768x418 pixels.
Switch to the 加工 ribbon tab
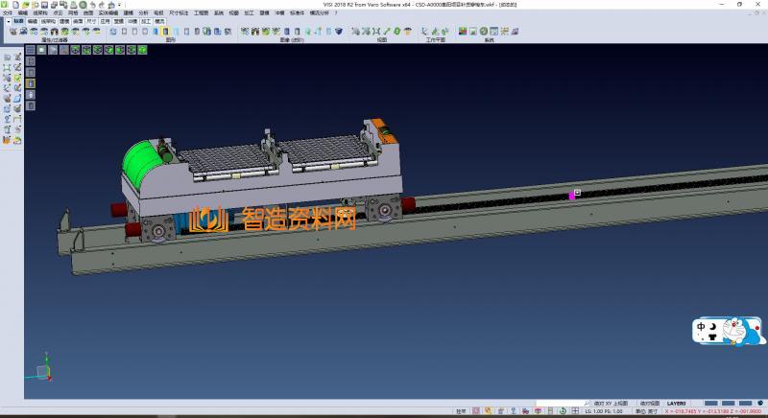pos(146,20)
